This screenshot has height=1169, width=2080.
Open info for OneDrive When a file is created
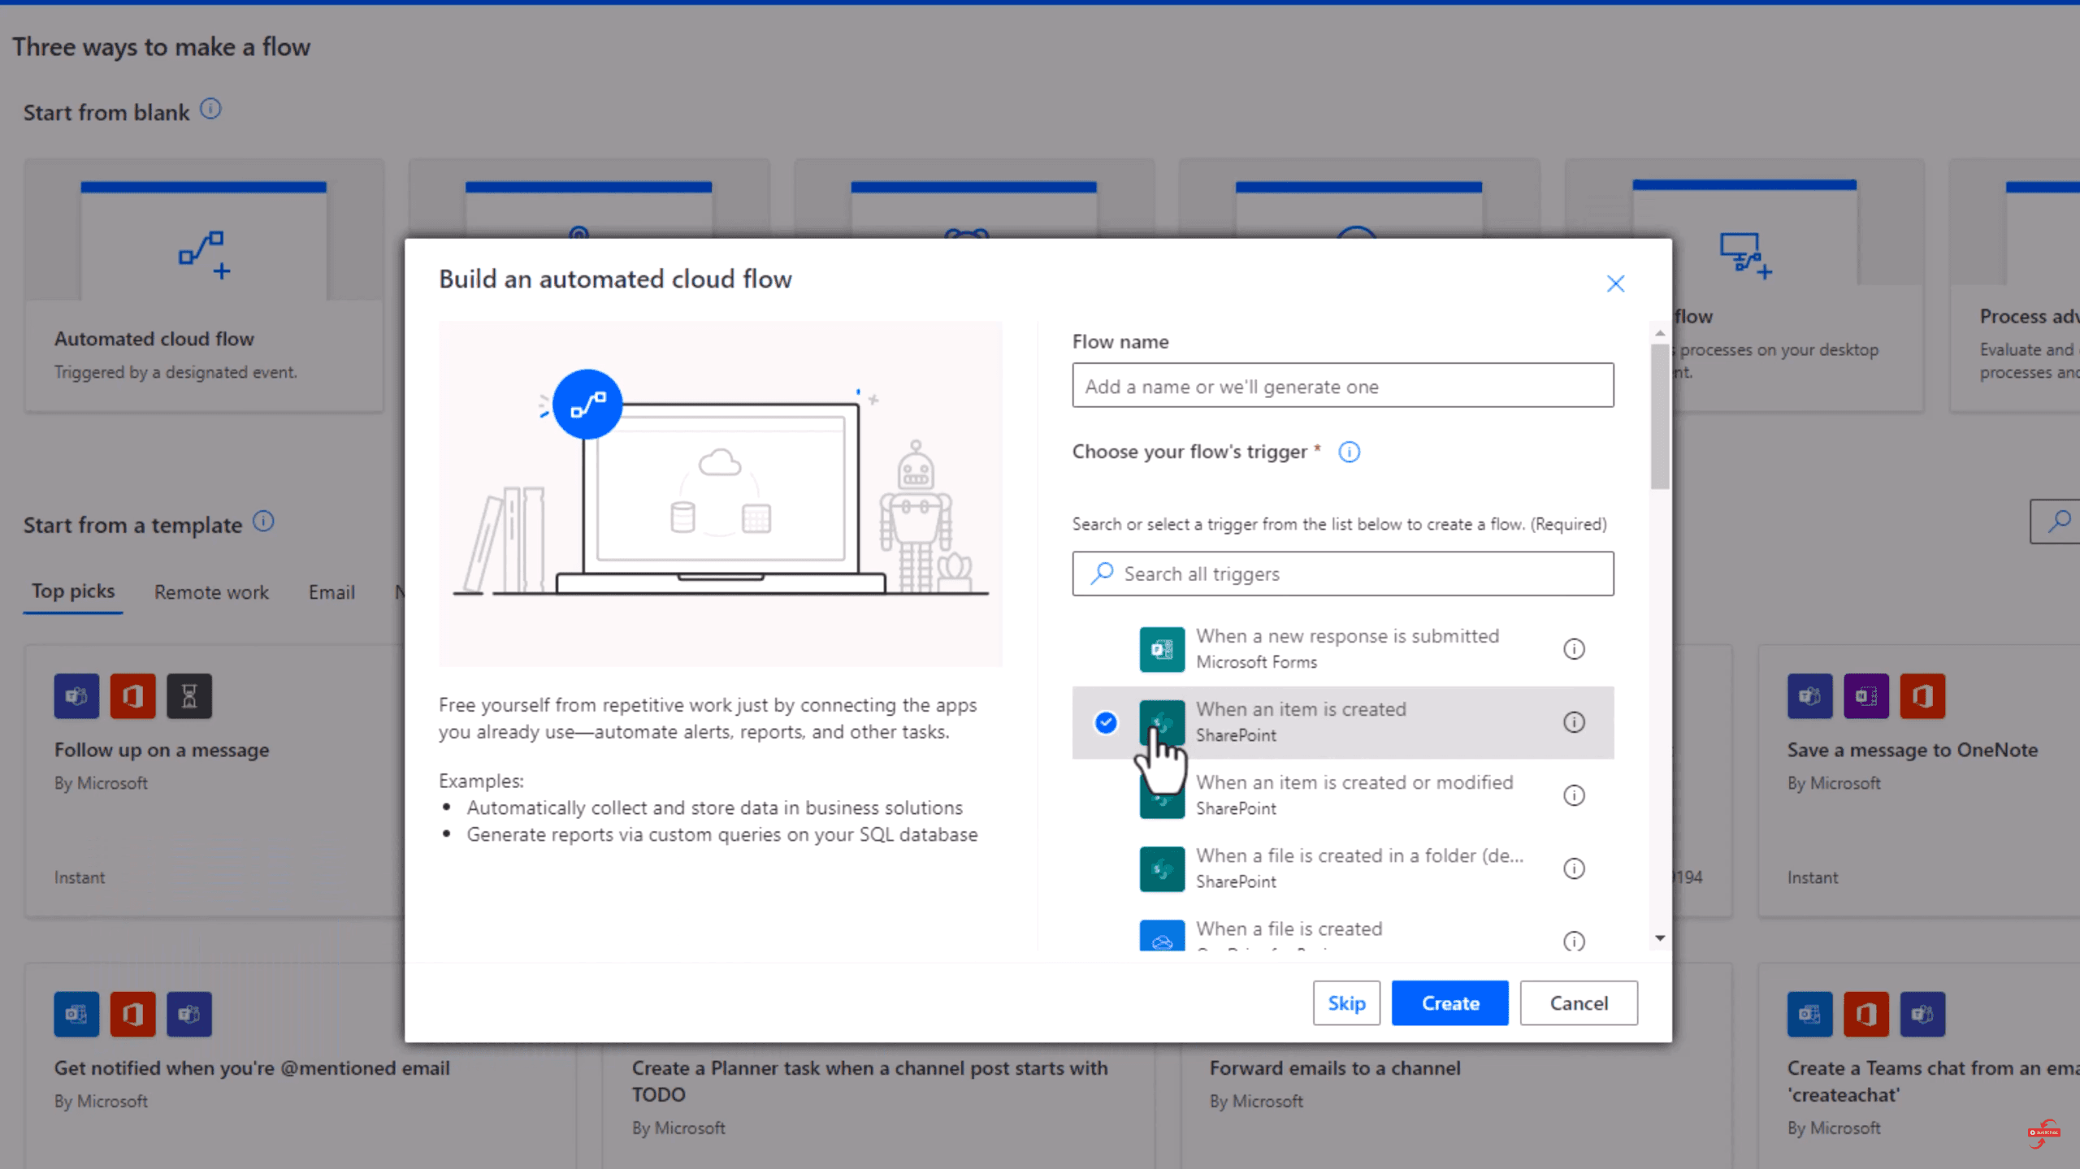coord(1574,941)
